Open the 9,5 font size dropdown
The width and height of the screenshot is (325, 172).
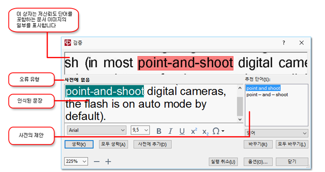coord(140,130)
